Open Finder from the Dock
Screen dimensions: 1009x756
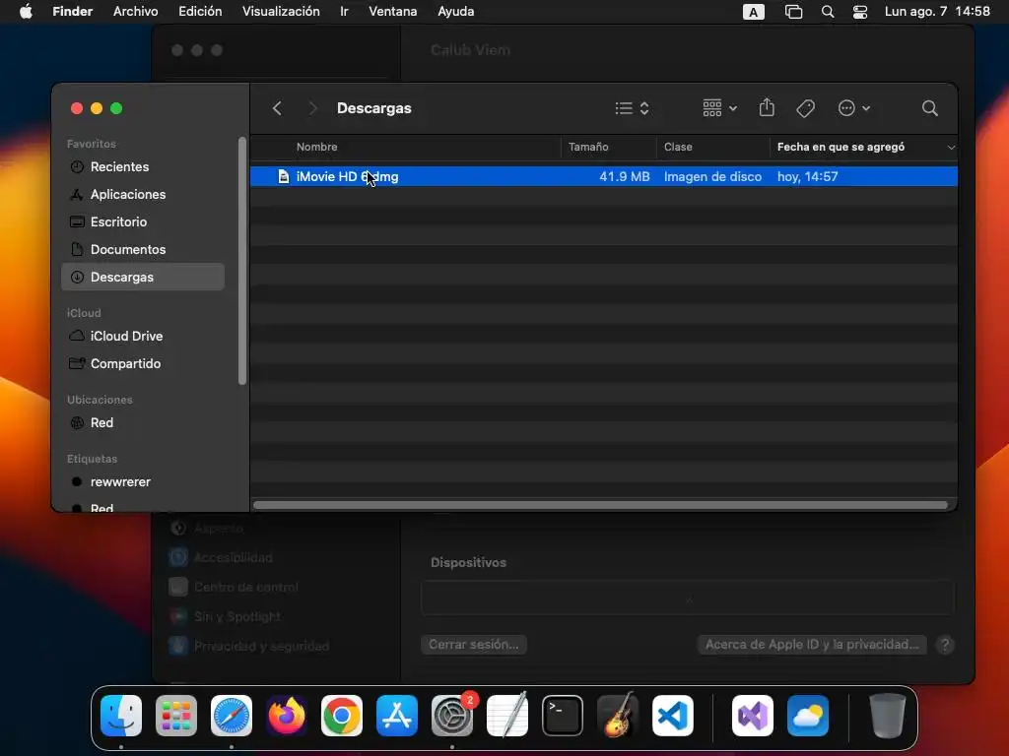(121, 716)
